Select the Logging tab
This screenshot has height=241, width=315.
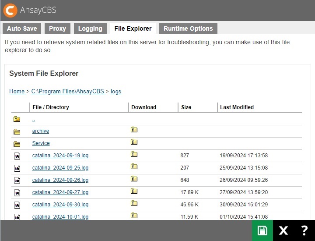click(90, 28)
